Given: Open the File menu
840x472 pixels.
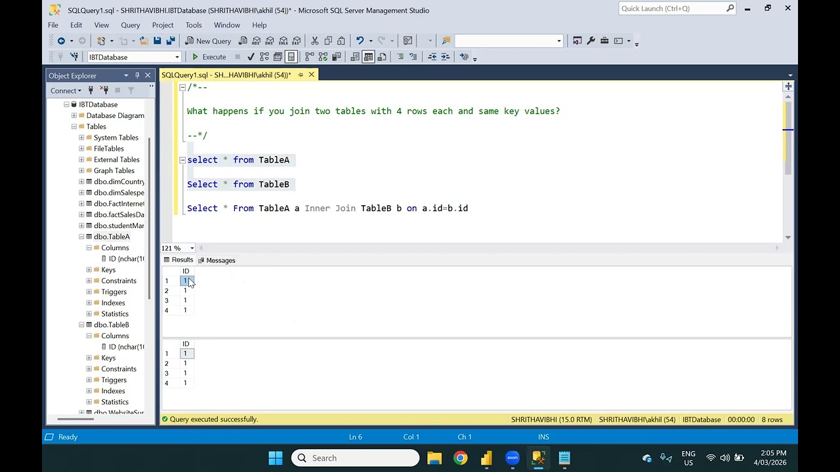Looking at the screenshot, I should [x=53, y=25].
